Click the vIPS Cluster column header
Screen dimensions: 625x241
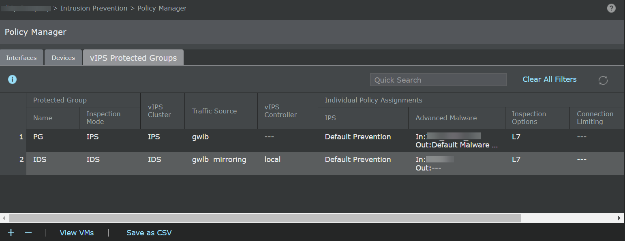click(163, 111)
